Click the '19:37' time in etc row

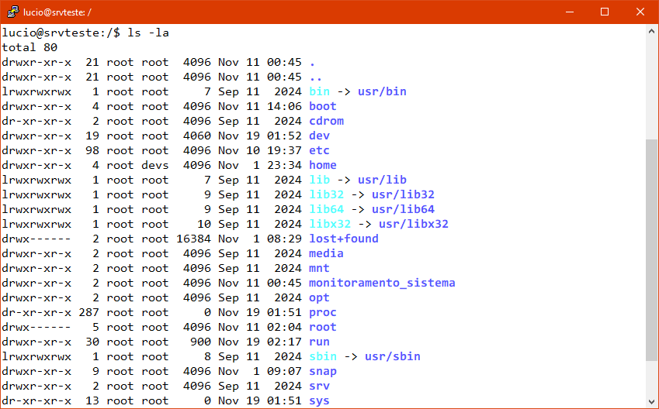pyautogui.click(x=285, y=150)
